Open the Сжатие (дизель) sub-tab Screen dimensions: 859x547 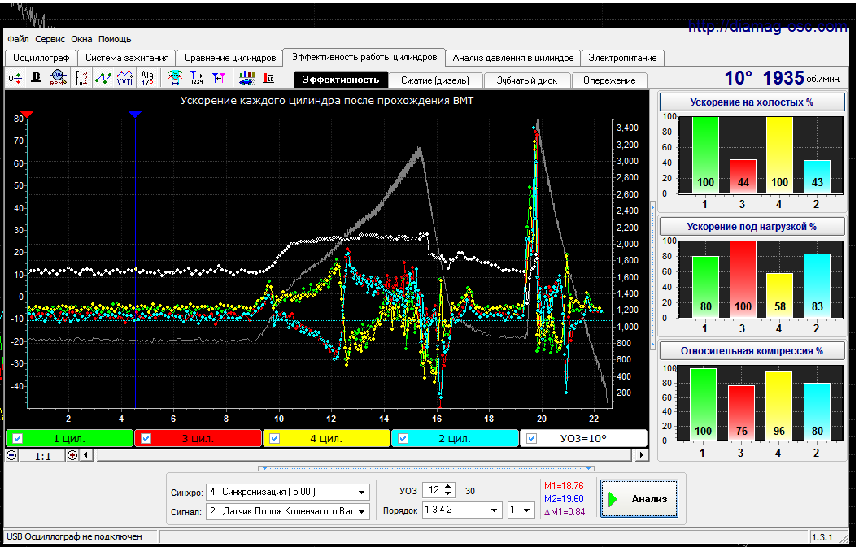(x=435, y=80)
